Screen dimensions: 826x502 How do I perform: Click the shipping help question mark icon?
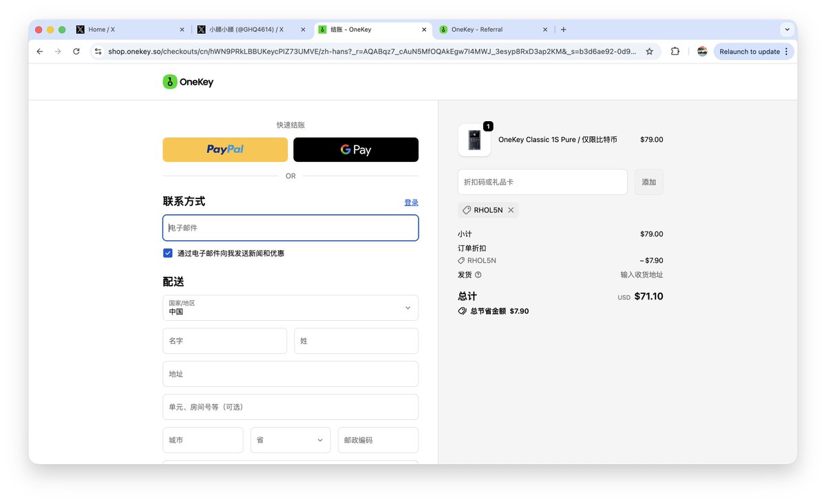478,275
